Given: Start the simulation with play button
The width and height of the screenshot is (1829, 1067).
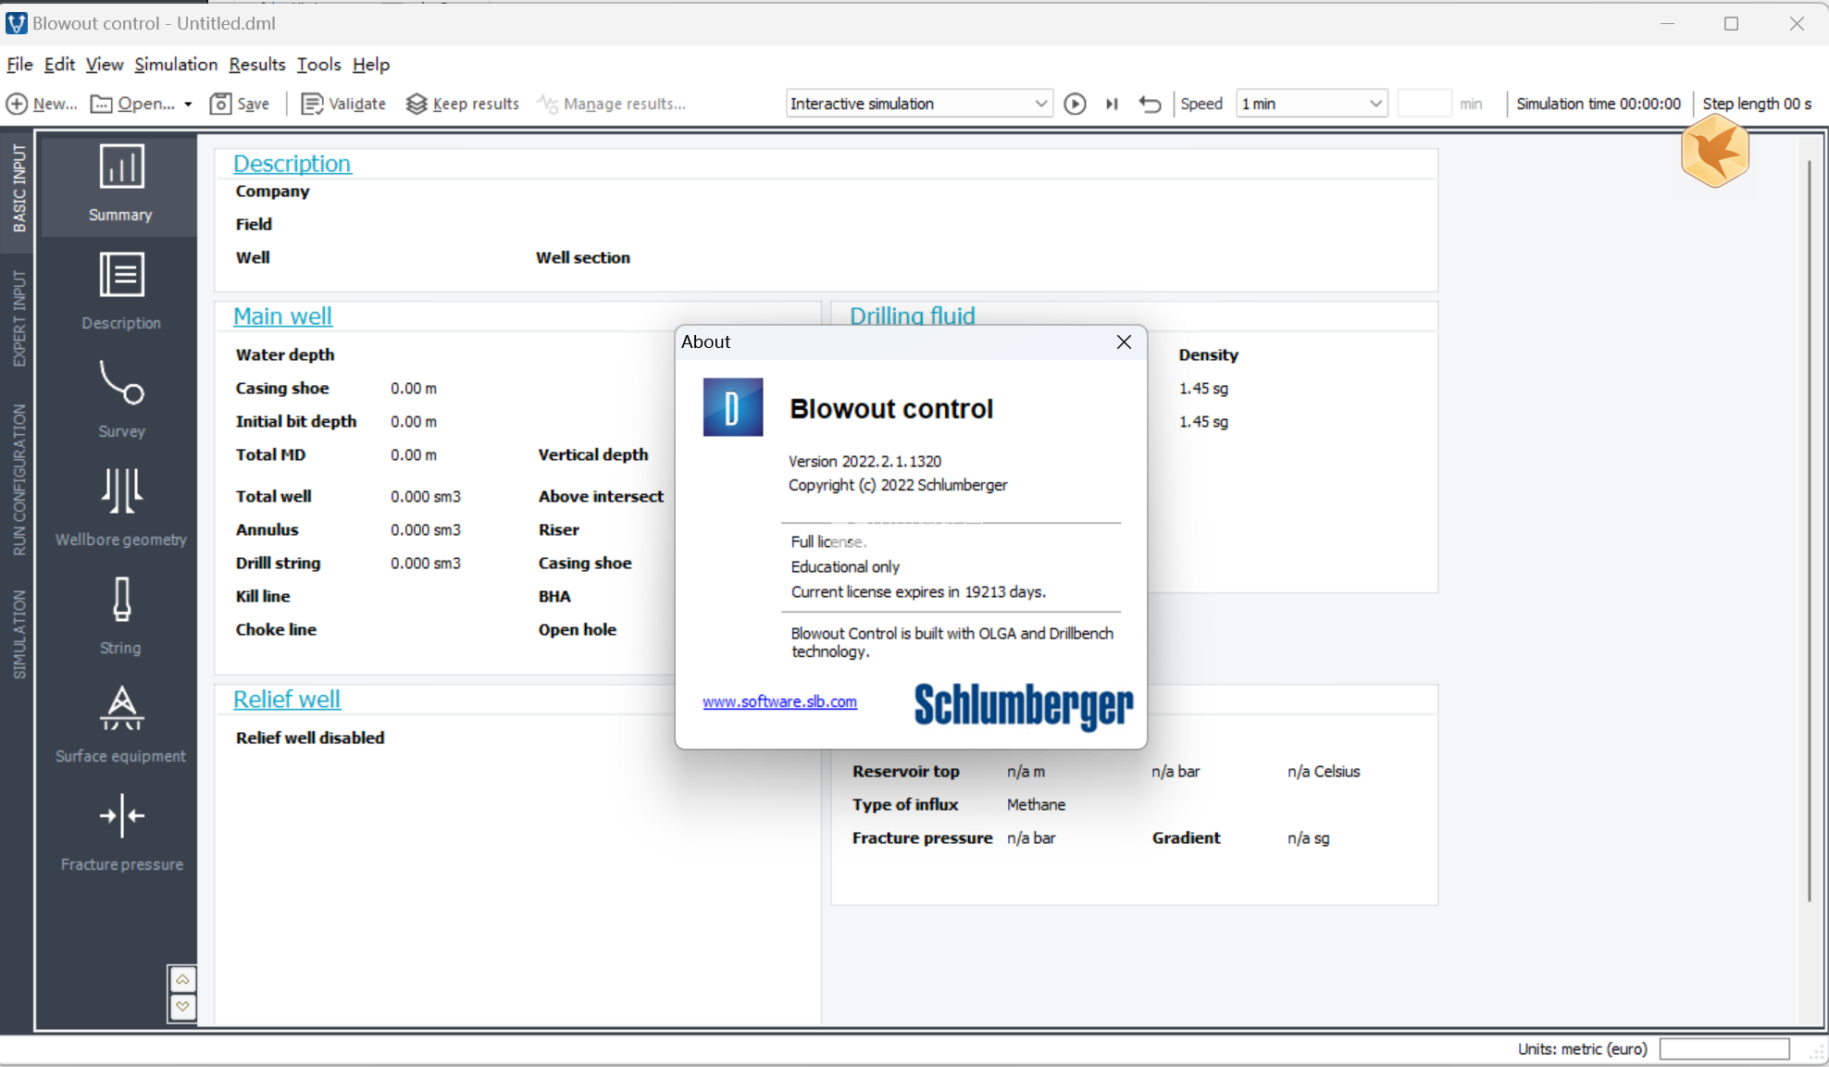Looking at the screenshot, I should (1075, 104).
